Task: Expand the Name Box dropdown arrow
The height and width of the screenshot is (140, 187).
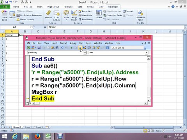Action: (x=31, y=27)
